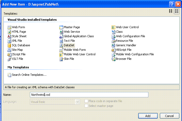Screen dimensions: 182x121
Task: Select the Web User Control icon
Action: [113, 27]
